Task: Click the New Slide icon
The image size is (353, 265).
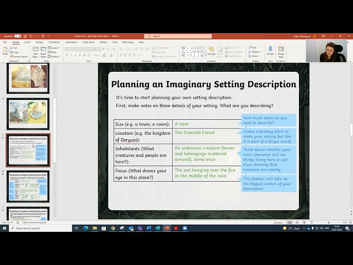Action: (35, 49)
